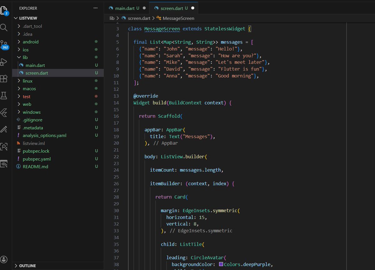
Task: Click the MessageScreen class name in code
Action: point(162,29)
